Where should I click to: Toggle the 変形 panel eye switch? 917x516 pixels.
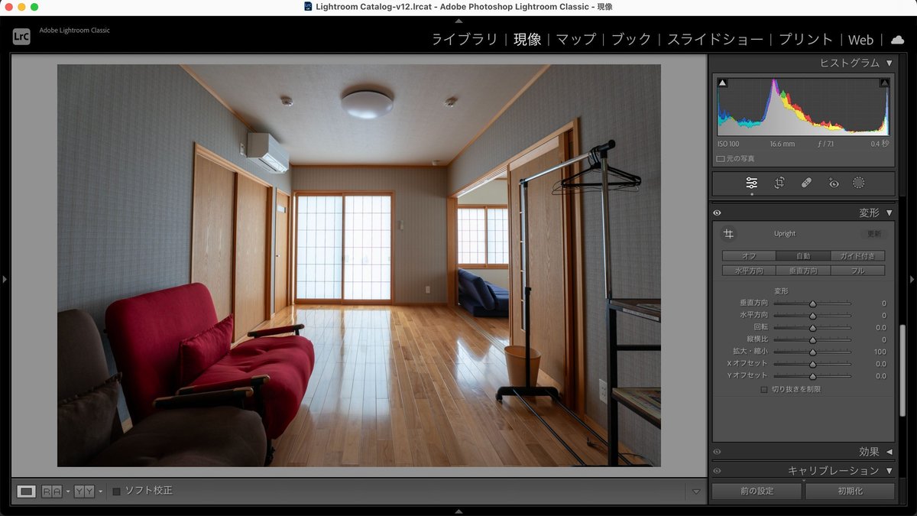(717, 213)
